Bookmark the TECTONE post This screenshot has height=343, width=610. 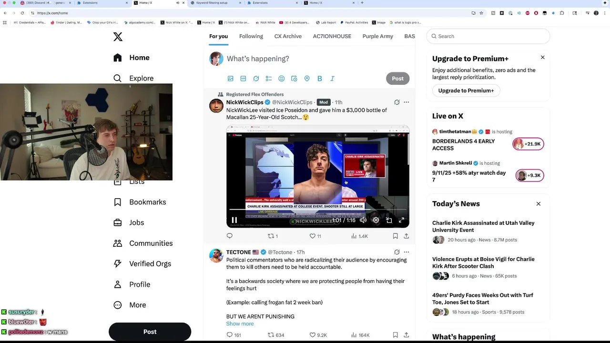pyautogui.click(x=395, y=335)
